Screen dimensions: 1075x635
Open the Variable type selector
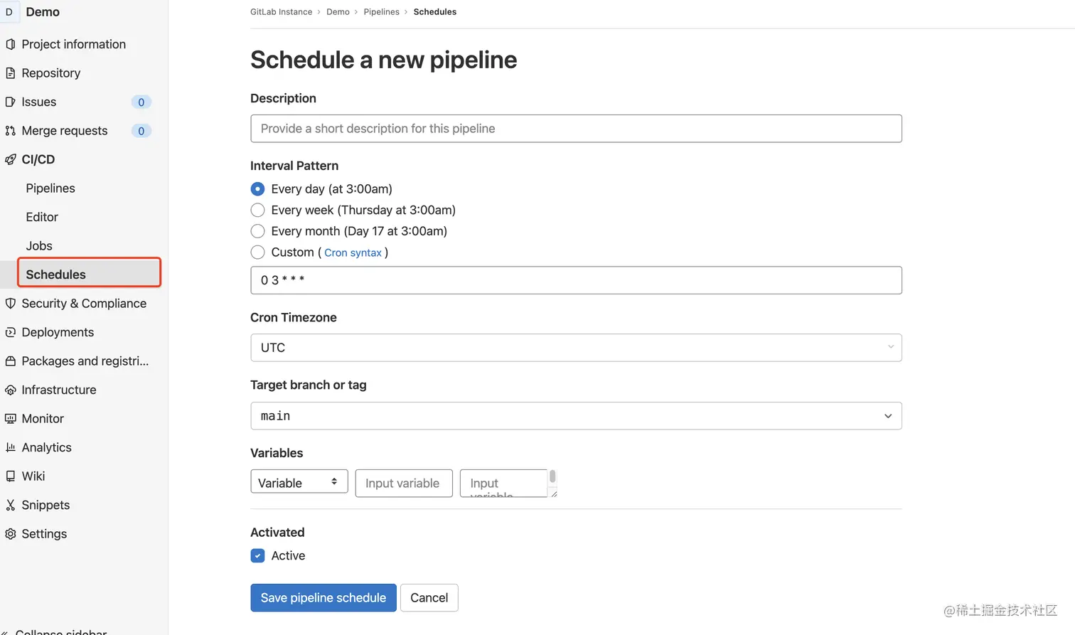point(299,482)
